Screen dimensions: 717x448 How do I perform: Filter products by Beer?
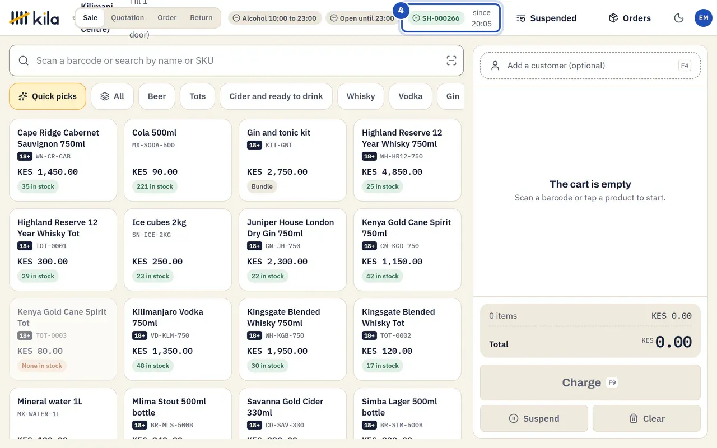pos(157,96)
